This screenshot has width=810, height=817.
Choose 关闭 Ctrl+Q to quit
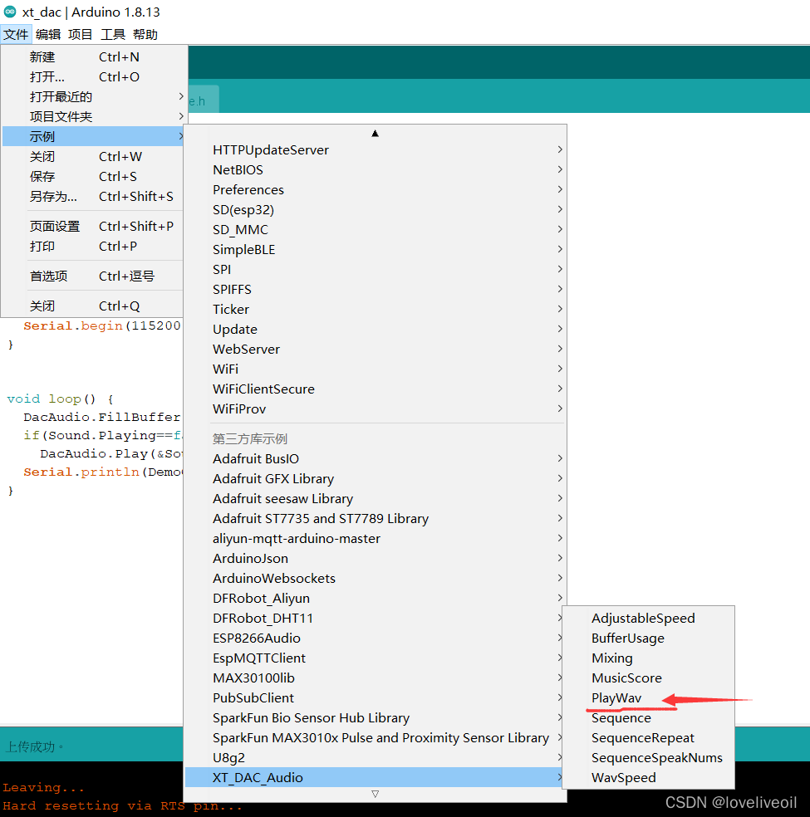point(93,306)
